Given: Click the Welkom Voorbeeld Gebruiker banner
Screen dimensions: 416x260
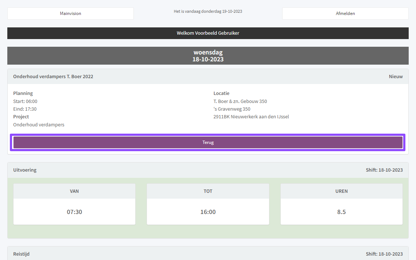Looking at the screenshot, I should [x=208, y=33].
